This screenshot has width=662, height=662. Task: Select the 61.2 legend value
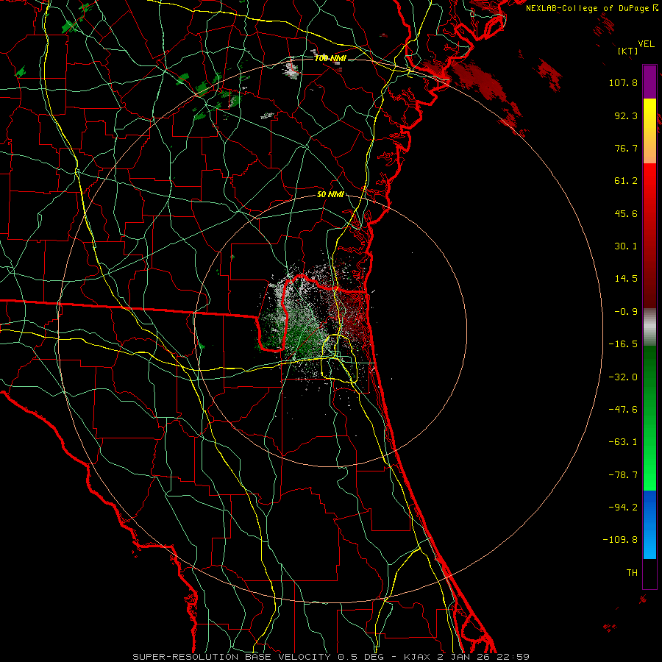(626, 181)
